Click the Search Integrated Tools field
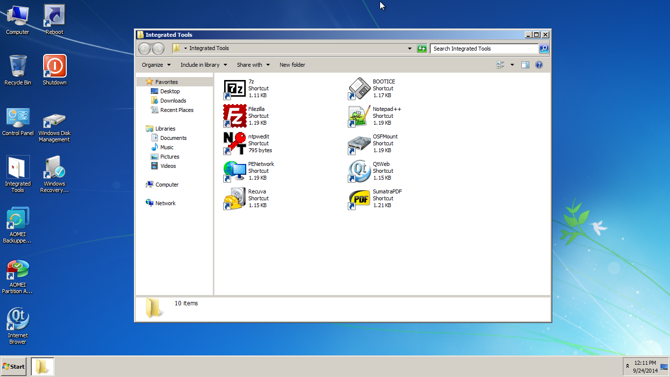The image size is (670, 377). [484, 49]
